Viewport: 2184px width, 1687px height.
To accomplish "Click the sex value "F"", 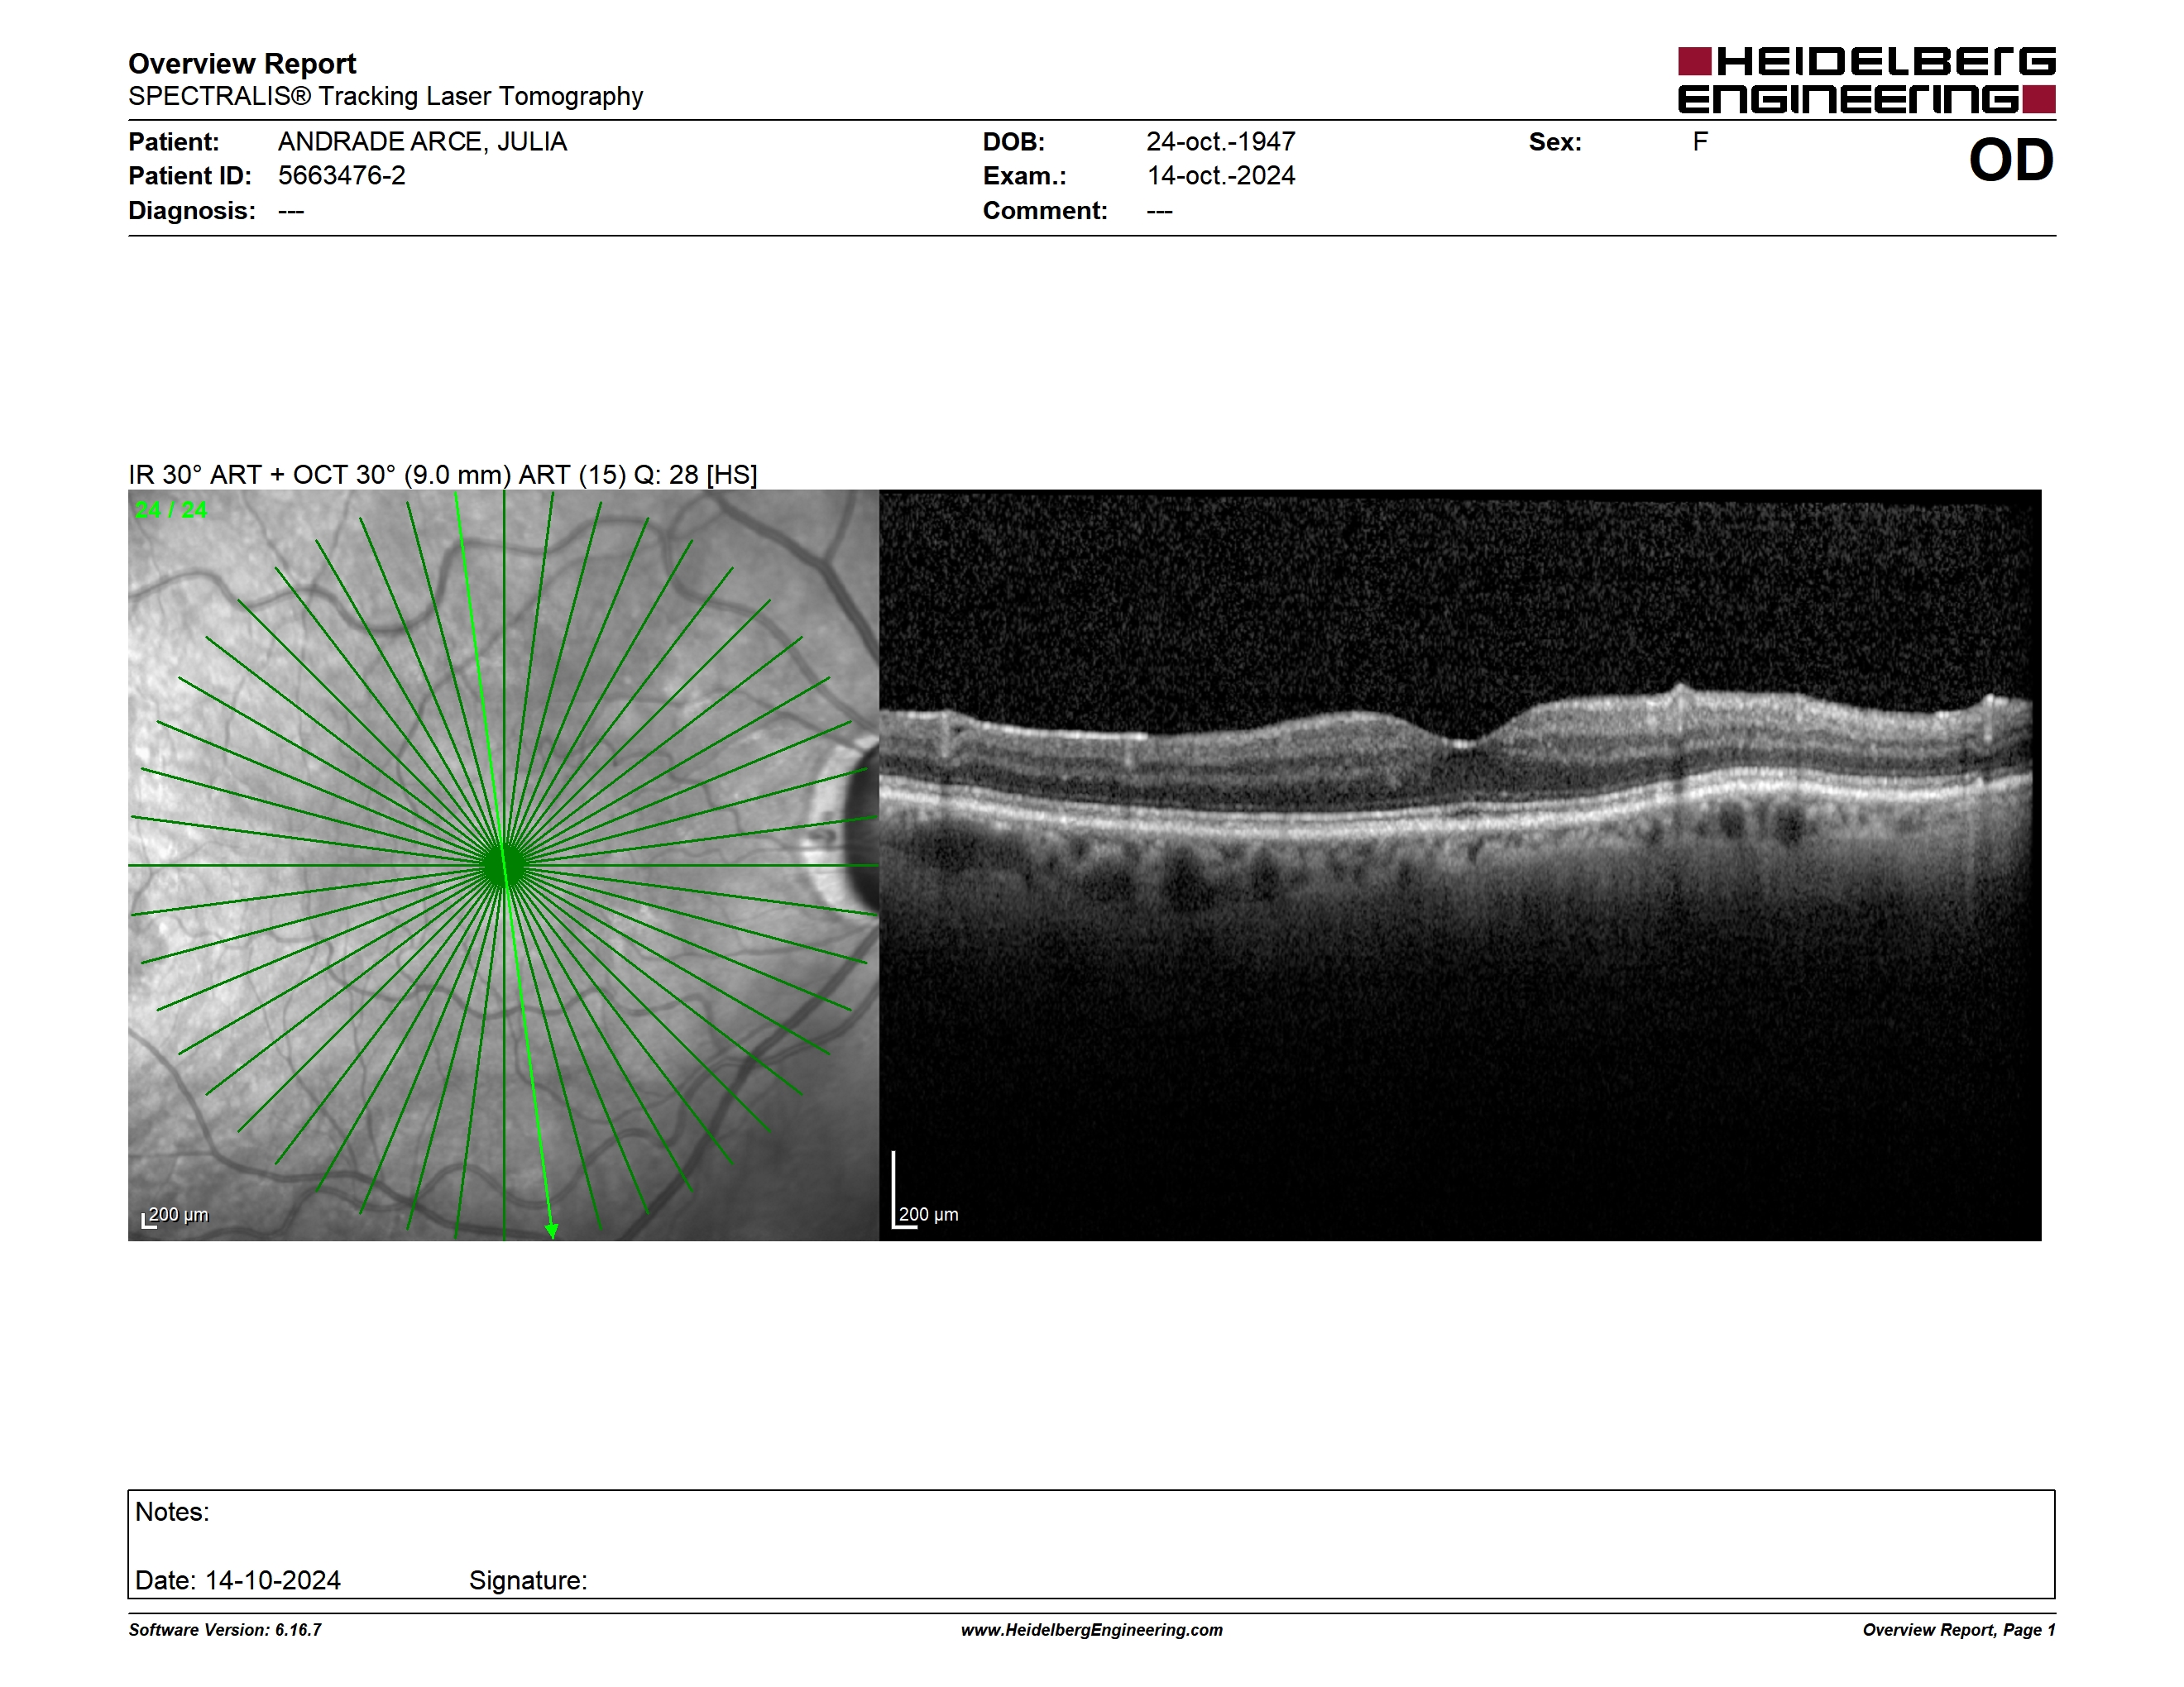I will [1700, 142].
